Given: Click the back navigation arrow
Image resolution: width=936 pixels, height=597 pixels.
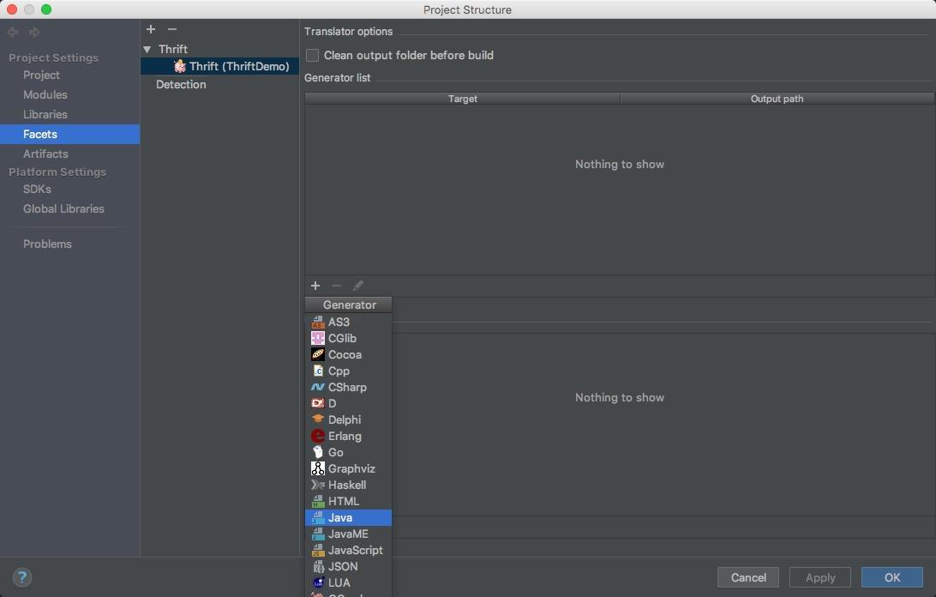Looking at the screenshot, I should pyautogui.click(x=13, y=33).
